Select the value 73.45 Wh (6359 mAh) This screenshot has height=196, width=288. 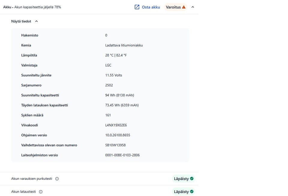pyautogui.click(x=122, y=105)
